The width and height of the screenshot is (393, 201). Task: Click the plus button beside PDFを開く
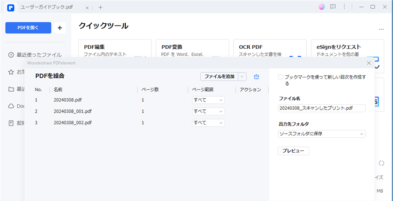(x=60, y=27)
